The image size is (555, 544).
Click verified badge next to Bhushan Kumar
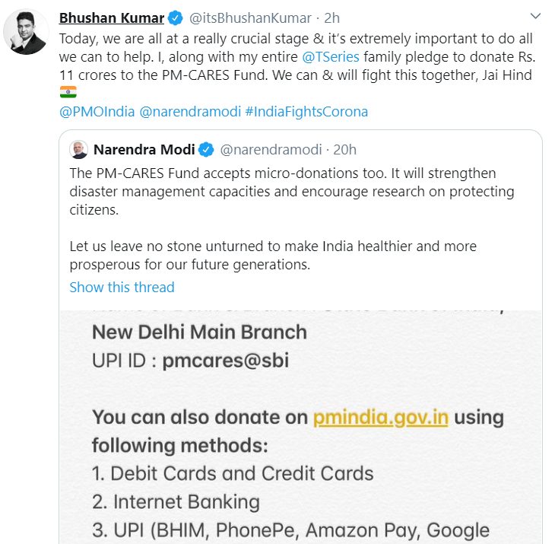(176, 17)
